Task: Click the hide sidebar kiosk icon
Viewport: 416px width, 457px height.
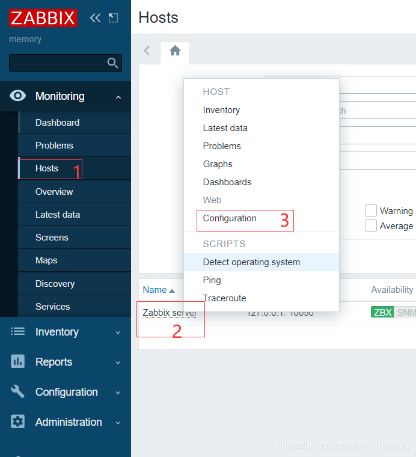Action: point(114,18)
